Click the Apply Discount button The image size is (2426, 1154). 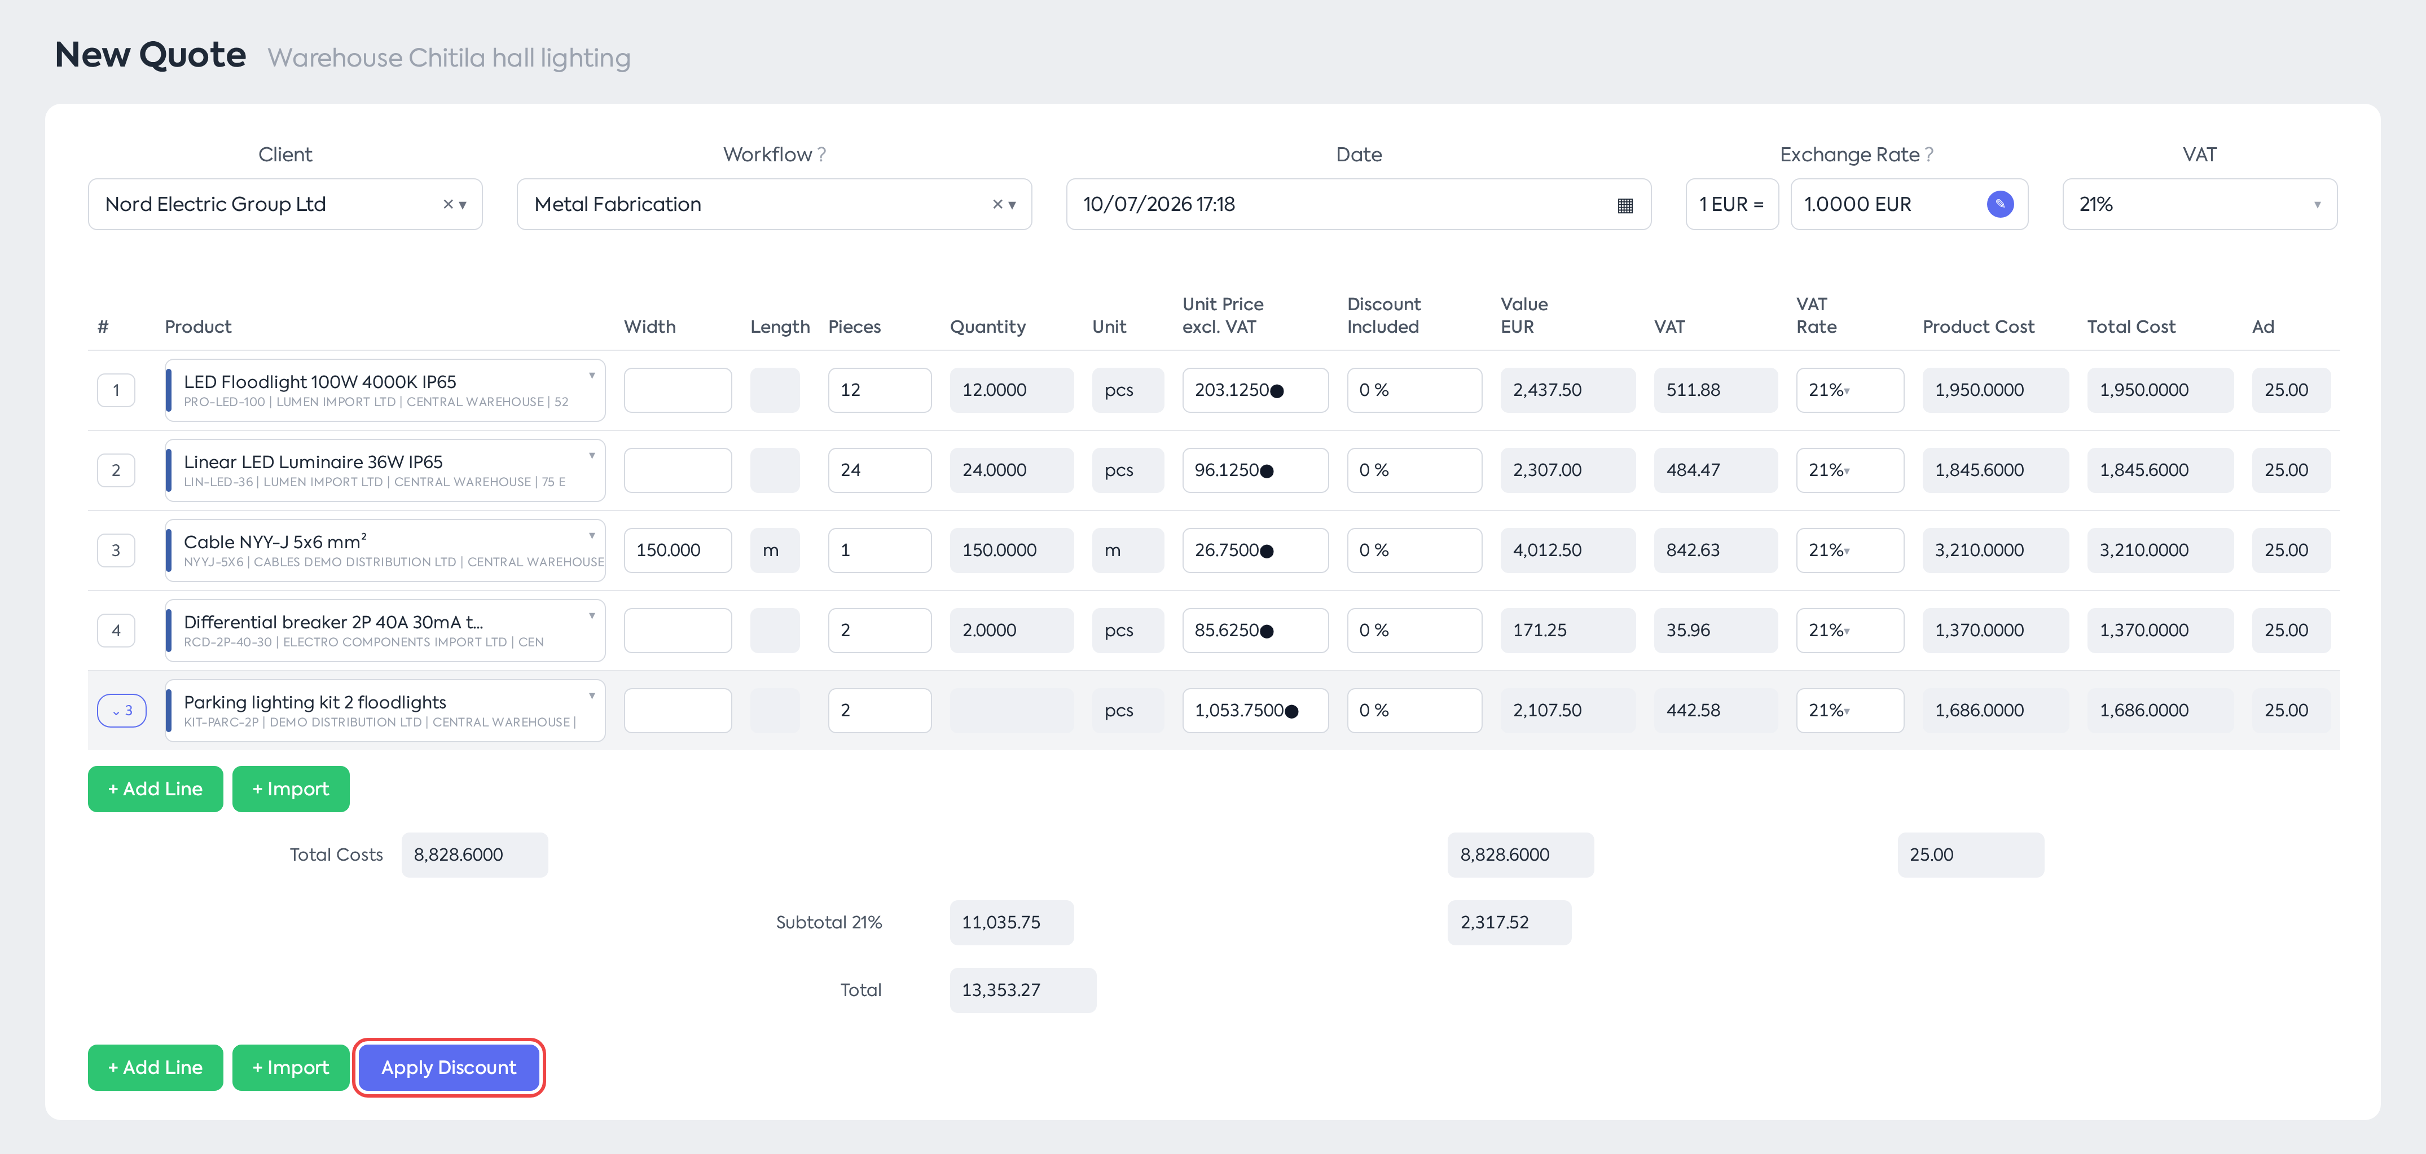click(449, 1067)
